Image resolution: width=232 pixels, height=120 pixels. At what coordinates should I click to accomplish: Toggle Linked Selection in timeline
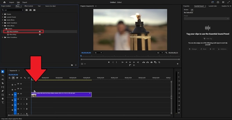tap(17, 78)
